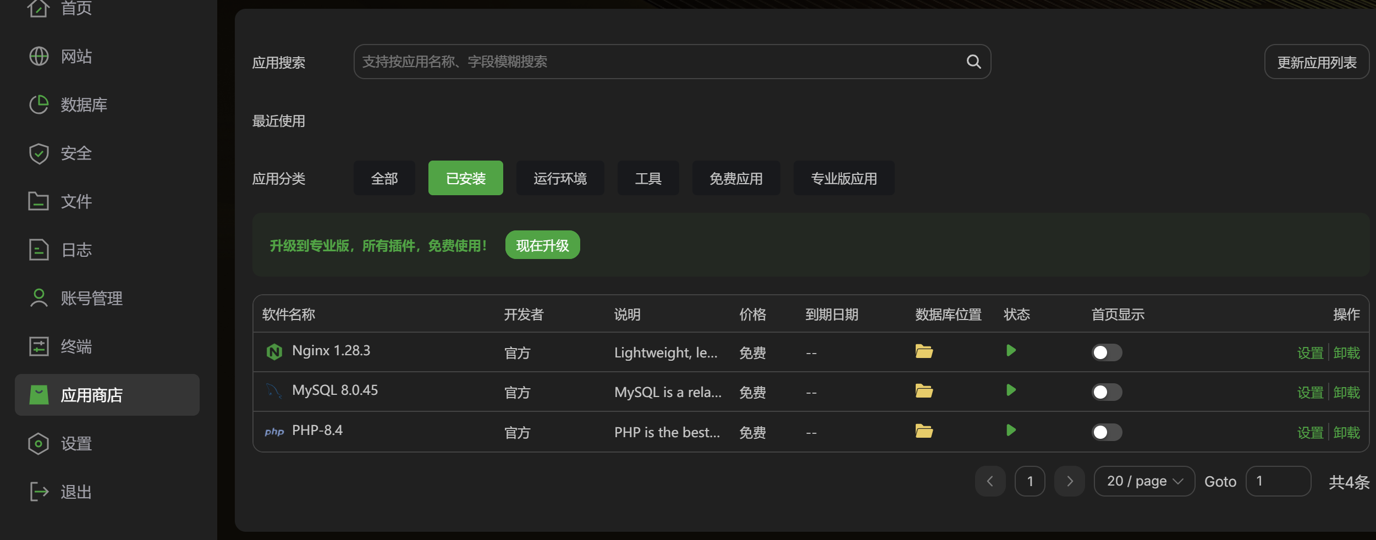
Task: Toggle PHP-8.4 homepage display switch
Action: pyautogui.click(x=1107, y=432)
